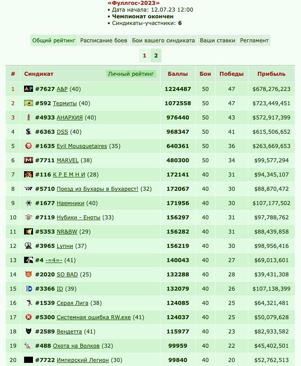This screenshot has height=366, width=301.
Task: Open the Наемники syndicate link
Action: coord(70,203)
